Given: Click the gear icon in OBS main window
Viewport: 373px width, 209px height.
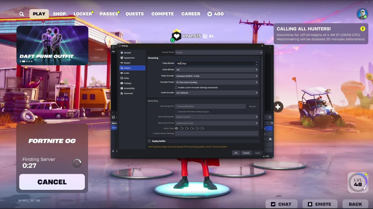Looking at the screenshot, I should [x=270, y=139].
